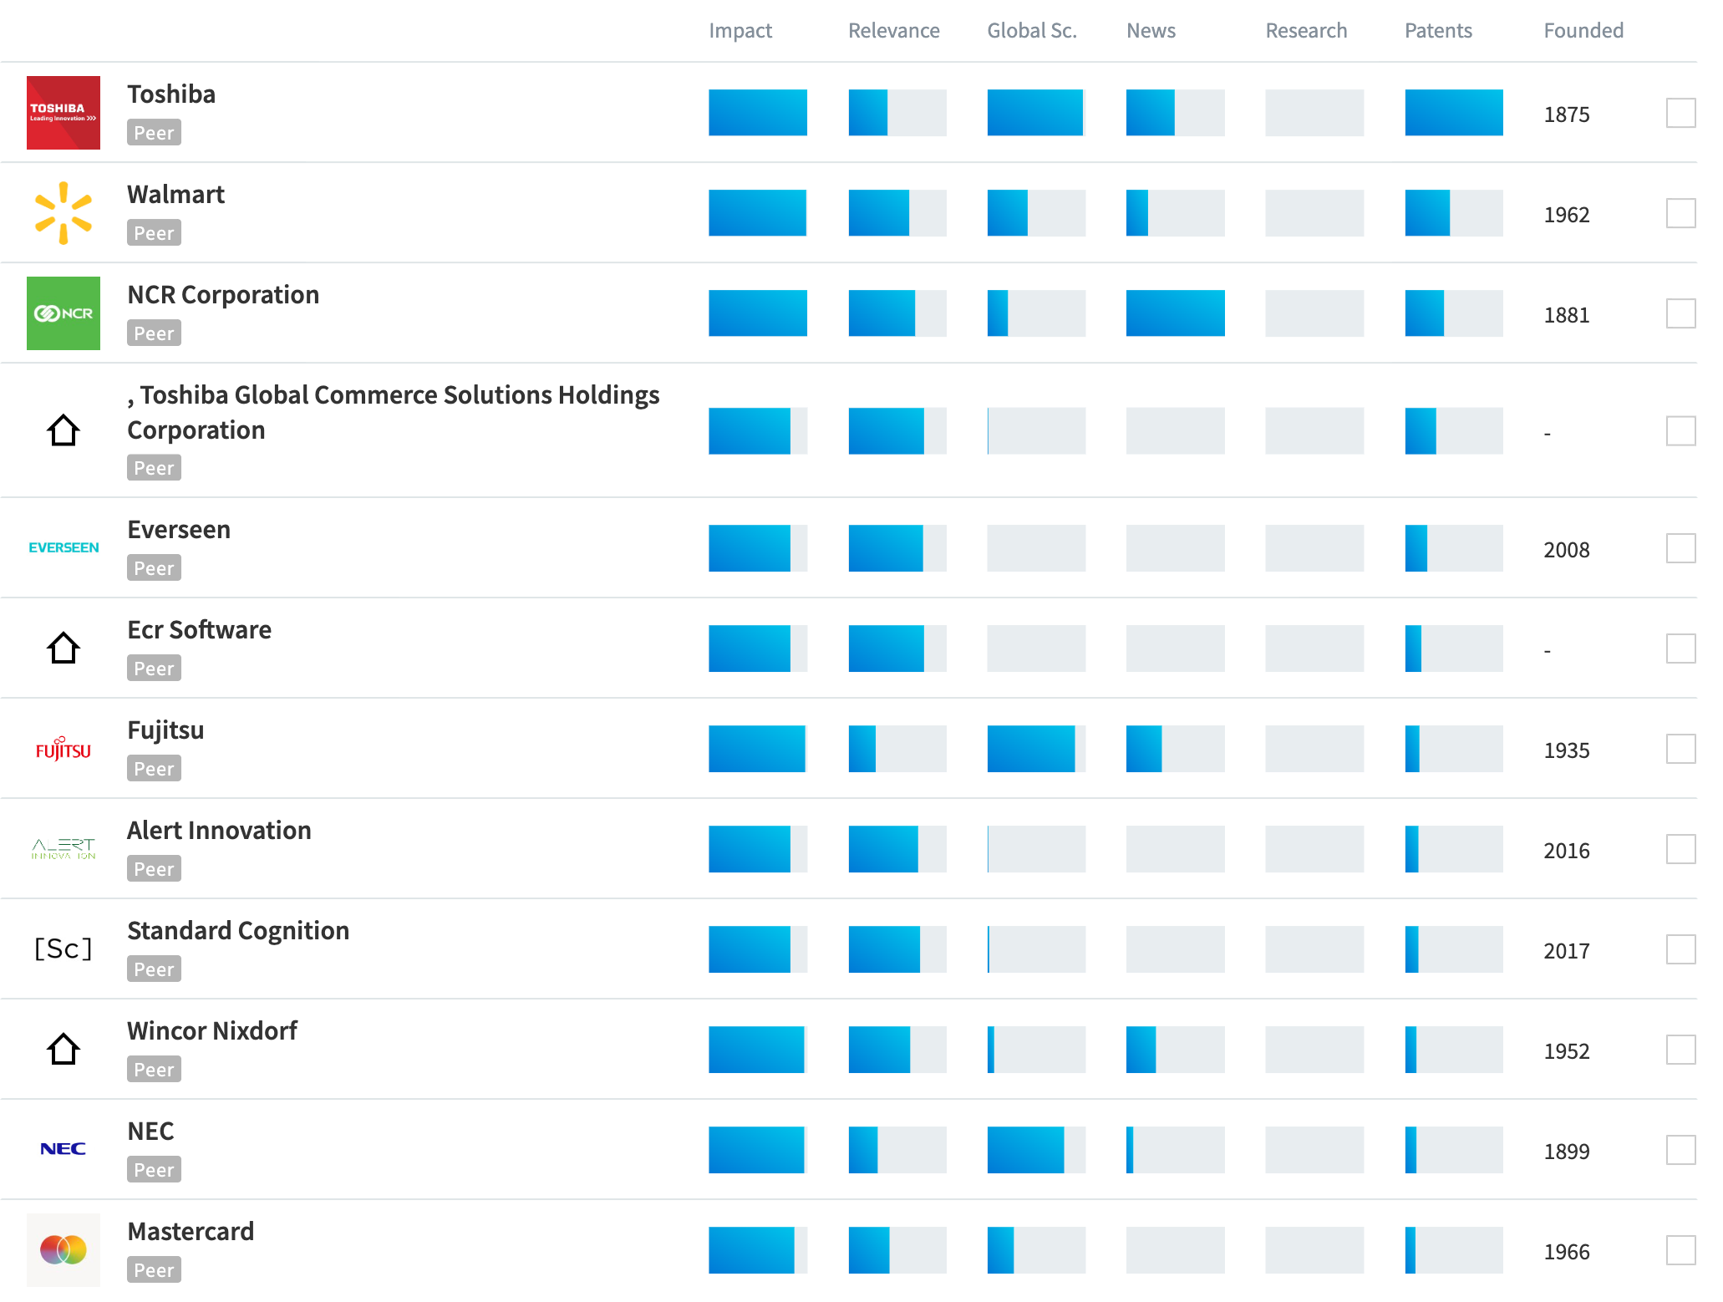Image resolution: width=1723 pixels, height=1302 pixels.
Task: Click the Toshiba red logo icon
Action: [x=64, y=113]
